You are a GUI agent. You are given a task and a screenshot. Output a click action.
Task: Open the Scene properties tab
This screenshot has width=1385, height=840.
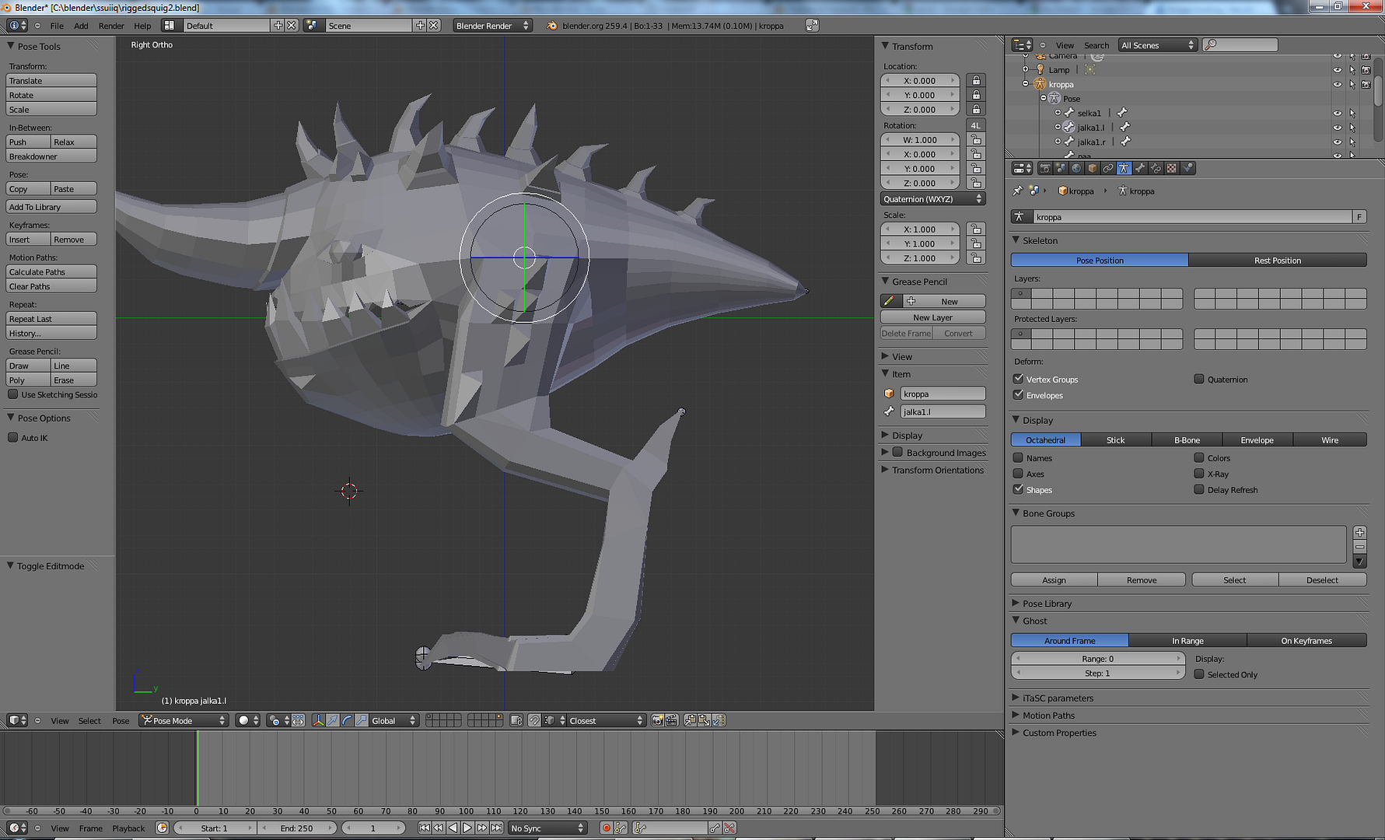tap(1061, 168)
